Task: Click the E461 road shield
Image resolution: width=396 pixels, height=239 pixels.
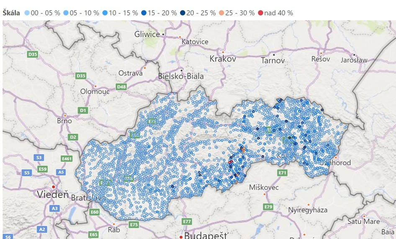Action: [x=67, y=158]
